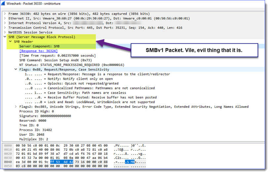Select Oplocks not requested/granted row
This screenshot has height=174, width=270.
(x=72, y=83)
